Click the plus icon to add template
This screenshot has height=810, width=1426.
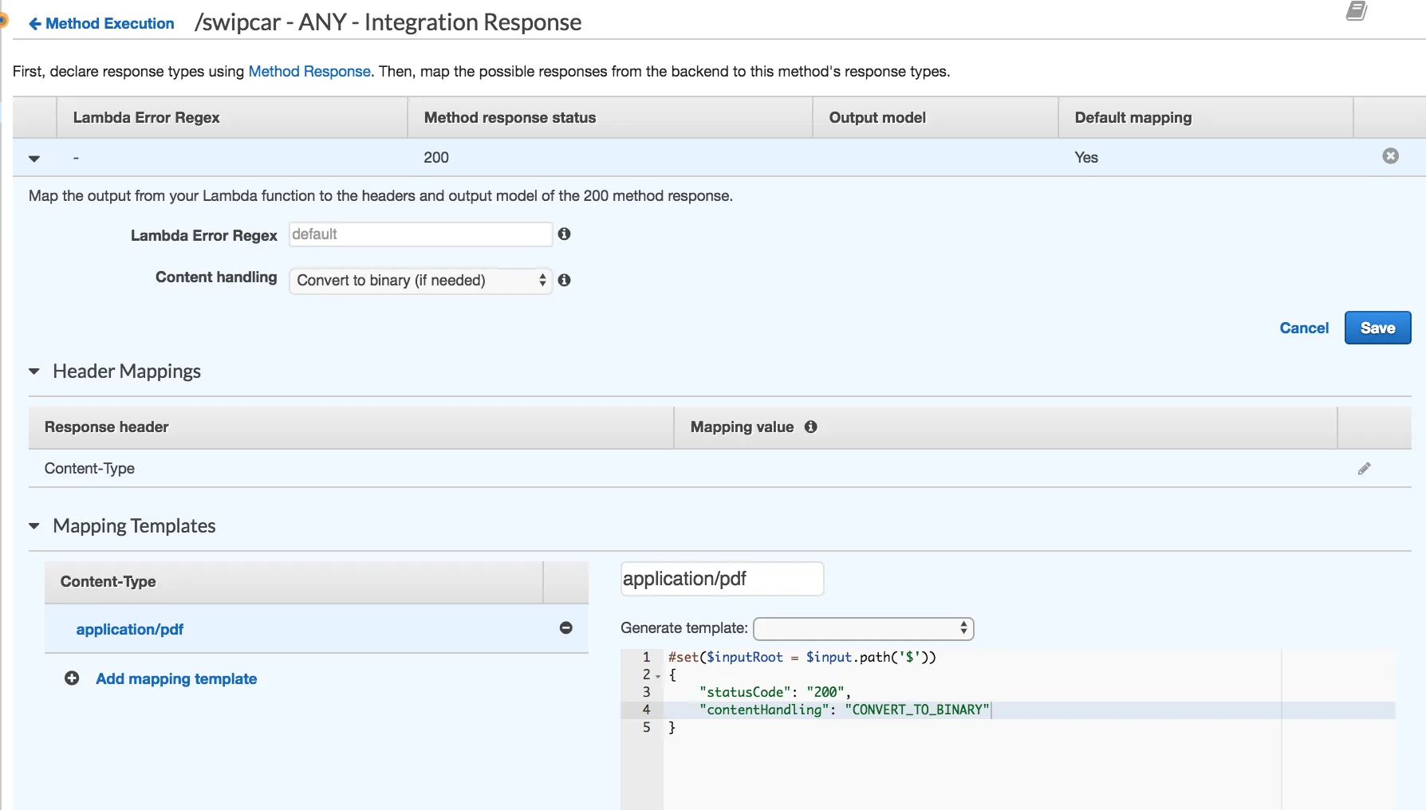(72, 678)
